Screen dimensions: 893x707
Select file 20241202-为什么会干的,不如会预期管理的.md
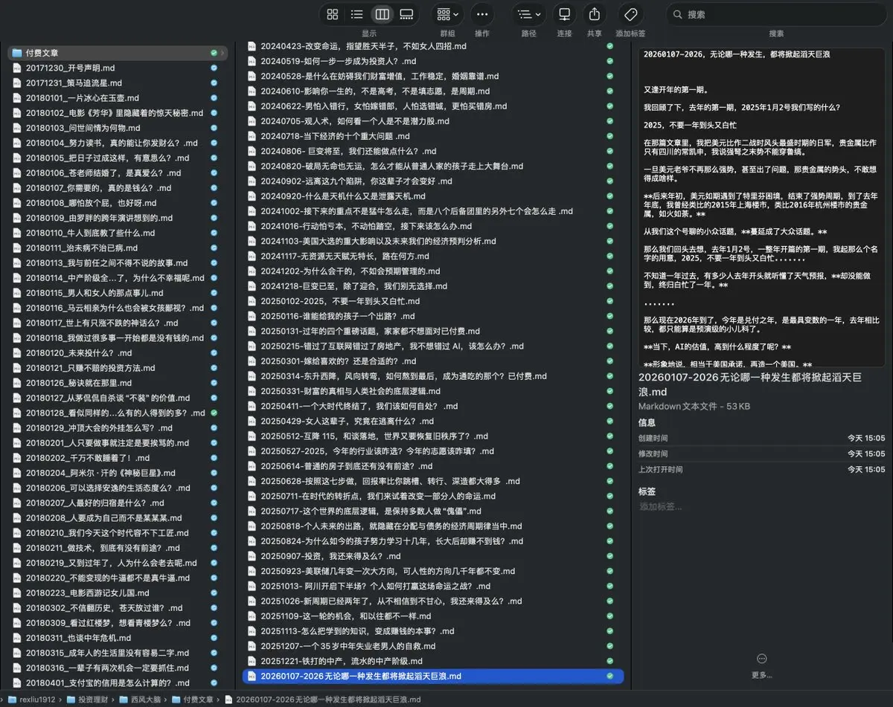pos(432,271)
